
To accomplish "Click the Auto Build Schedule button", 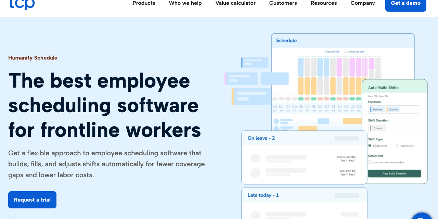I will 395,173.
